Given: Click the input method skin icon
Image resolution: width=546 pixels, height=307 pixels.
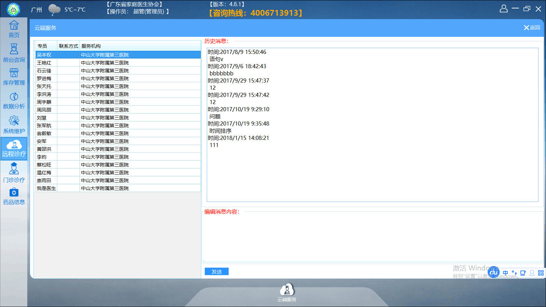Looking at the screenshot, I should pyautogui.click(x=523, y=273).
